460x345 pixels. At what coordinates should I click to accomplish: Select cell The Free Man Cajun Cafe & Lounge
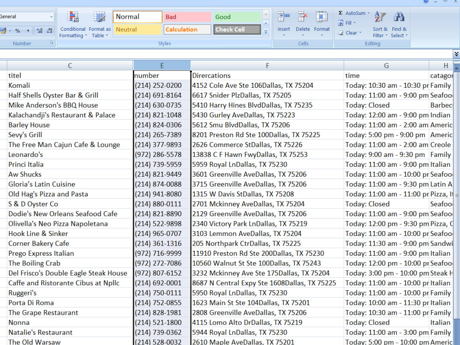(x=70, y=144)
